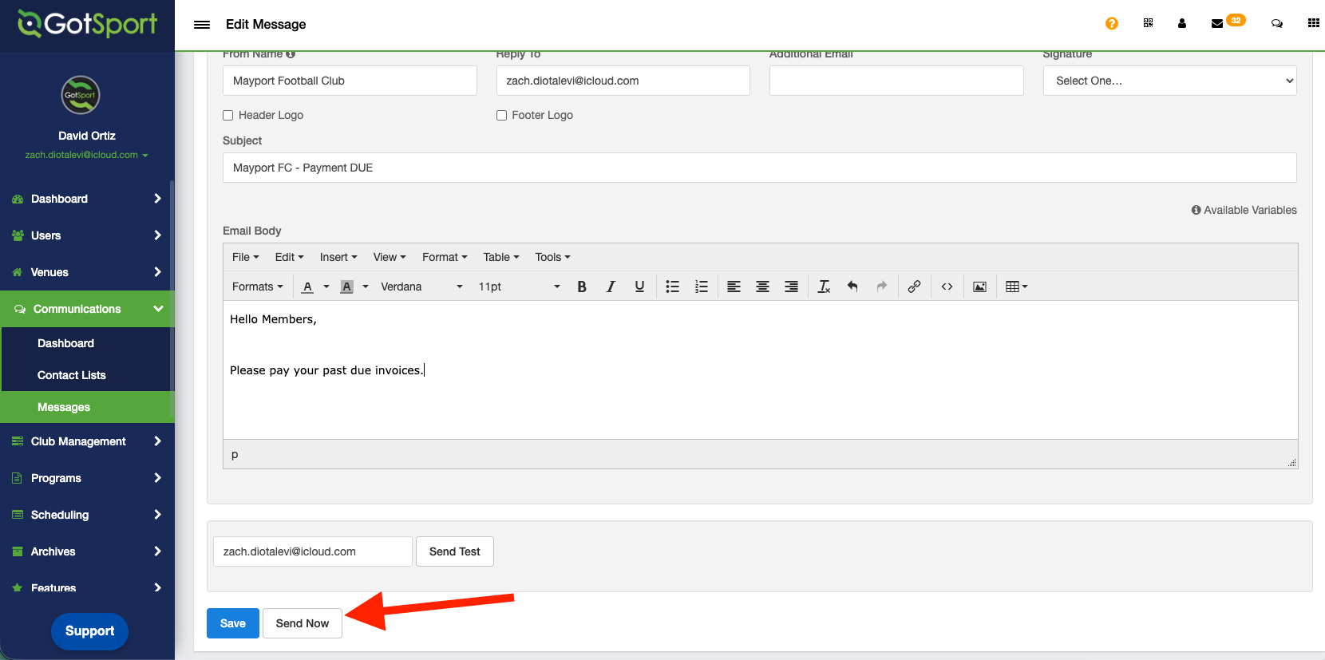Open the mail inbox with 32 badge

1217,24
